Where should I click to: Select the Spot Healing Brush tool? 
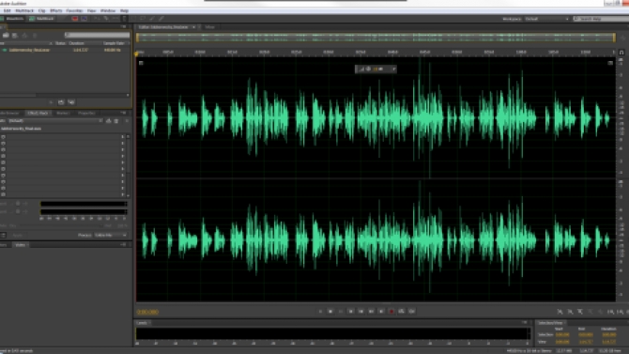tap(161, 19)
